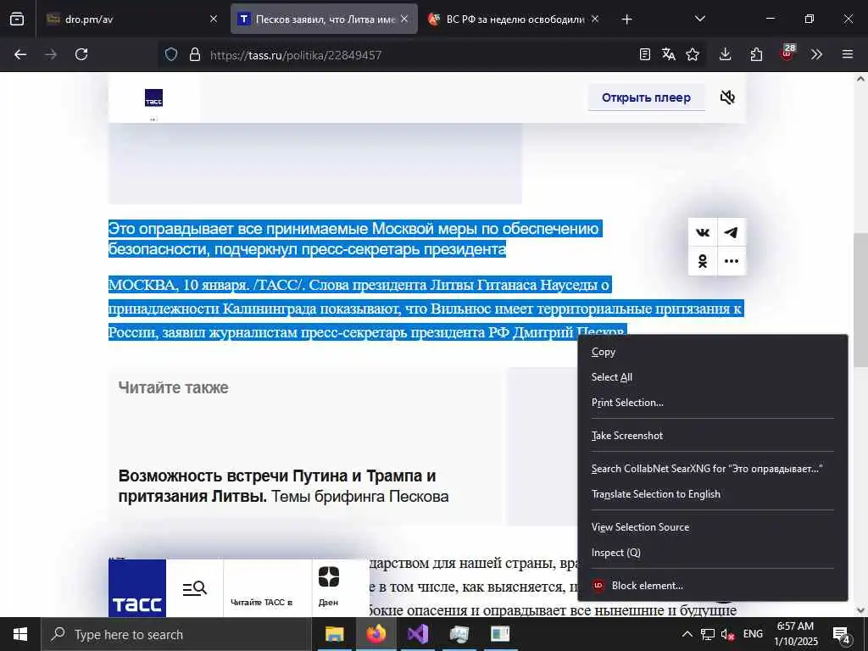The height and width of the screenshot is (651, 868).
Task: Open more share options ellipsis
Action: pyautogui.click(x=732, y=261)
